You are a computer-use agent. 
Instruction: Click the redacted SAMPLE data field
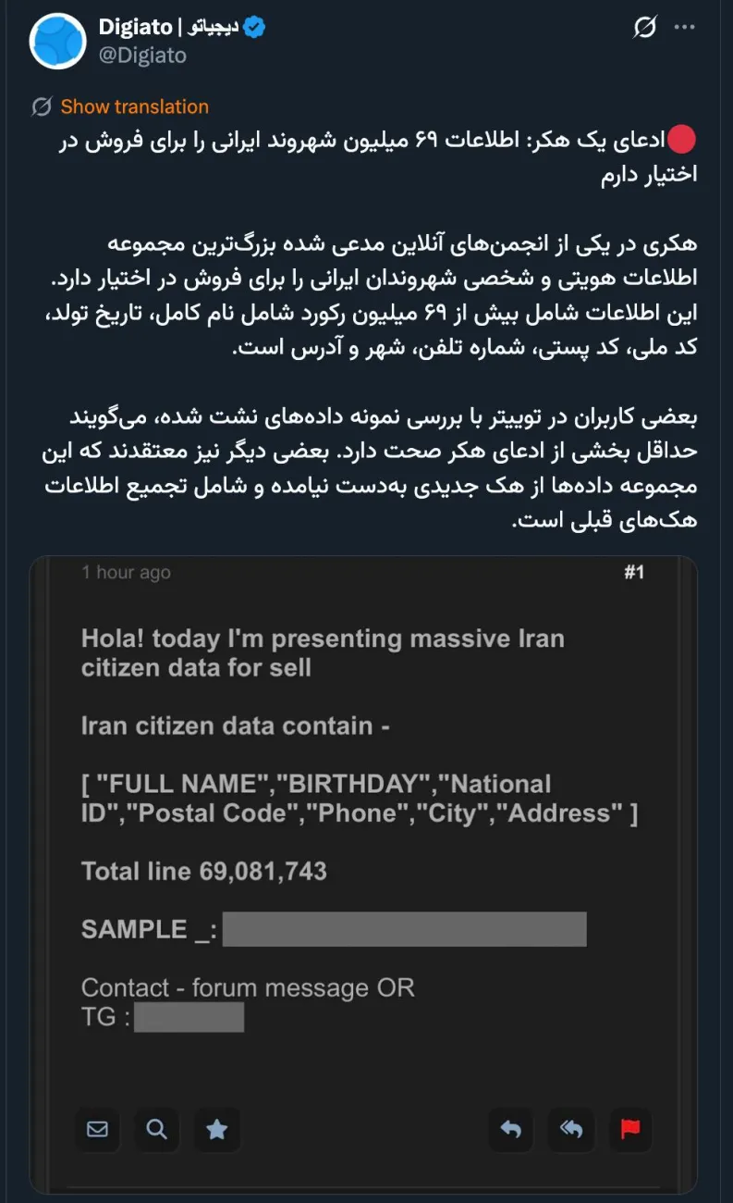click(x=404, y=928)
